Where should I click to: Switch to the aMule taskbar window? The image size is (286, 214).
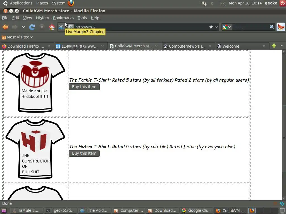click(27, 211)
